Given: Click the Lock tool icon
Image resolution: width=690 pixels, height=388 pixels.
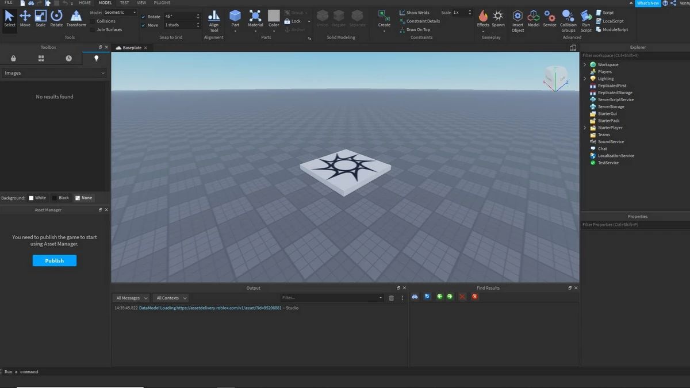Looking at the screenshot, I should pyautogui.click(x=287, y=21).
